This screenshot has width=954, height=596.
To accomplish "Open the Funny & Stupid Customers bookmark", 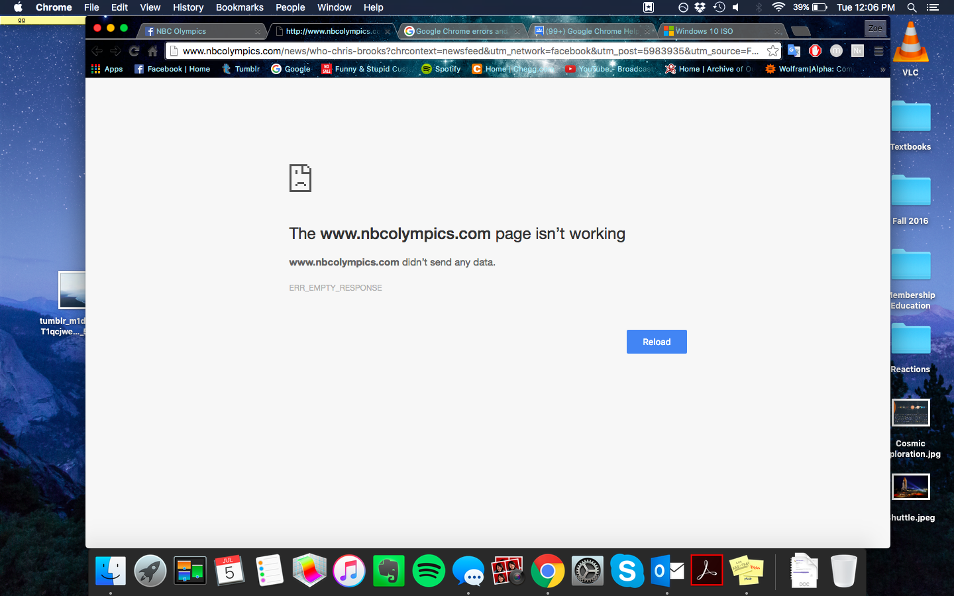I will click(x=366, y=69).
